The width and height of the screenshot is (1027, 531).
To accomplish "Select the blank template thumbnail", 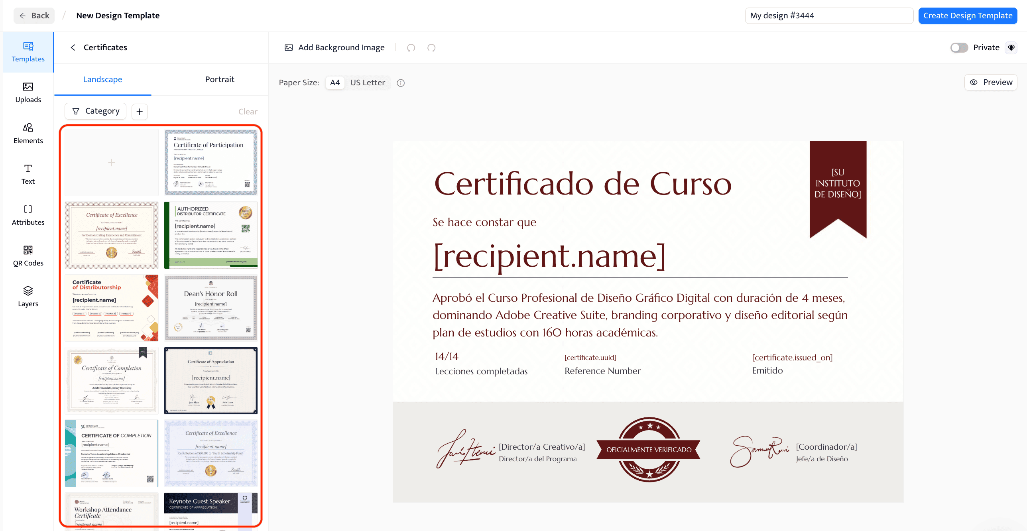I will click(112, 162).
